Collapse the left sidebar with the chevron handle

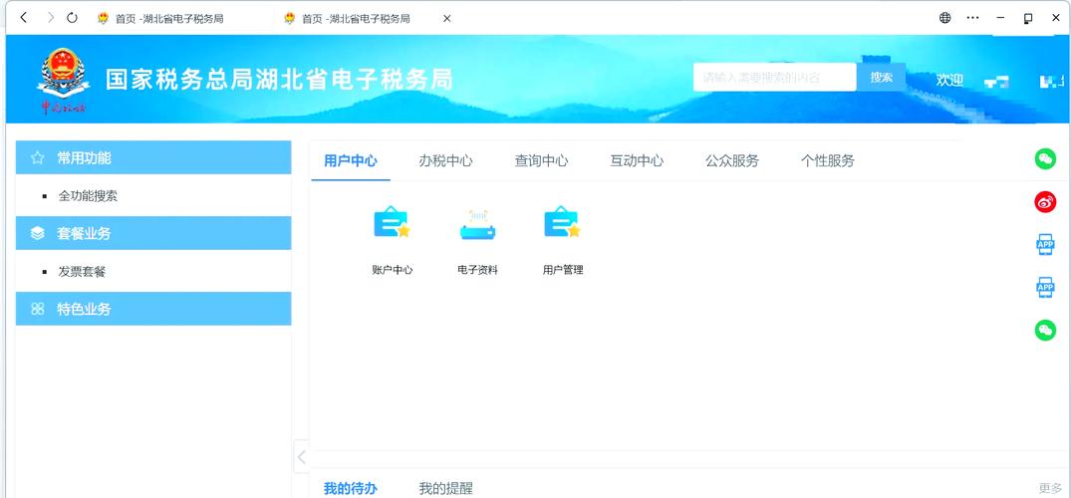pos(301,457)
